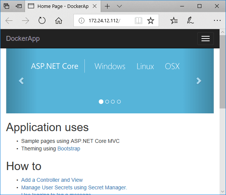
Task: Go to previous carousel slide
Action: (21, 81)
